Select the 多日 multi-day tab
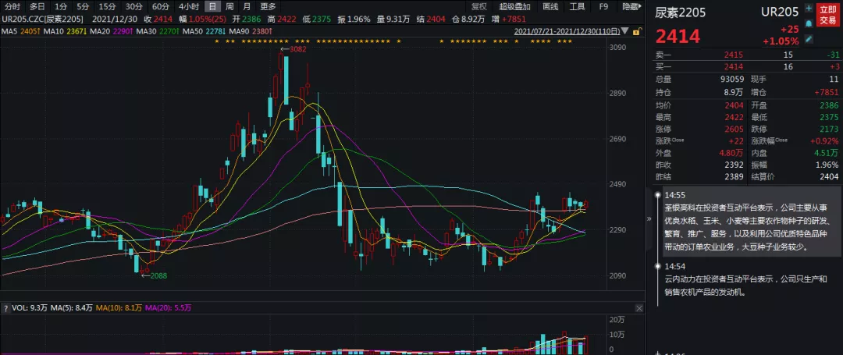The width and height of the screenshot is (843, 355). tap(37, 6)
